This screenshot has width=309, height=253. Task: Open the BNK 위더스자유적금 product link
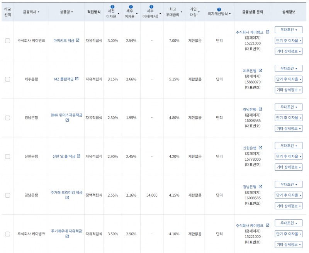(x=66, y=115)
